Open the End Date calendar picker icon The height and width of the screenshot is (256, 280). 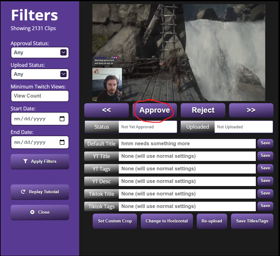62,142
